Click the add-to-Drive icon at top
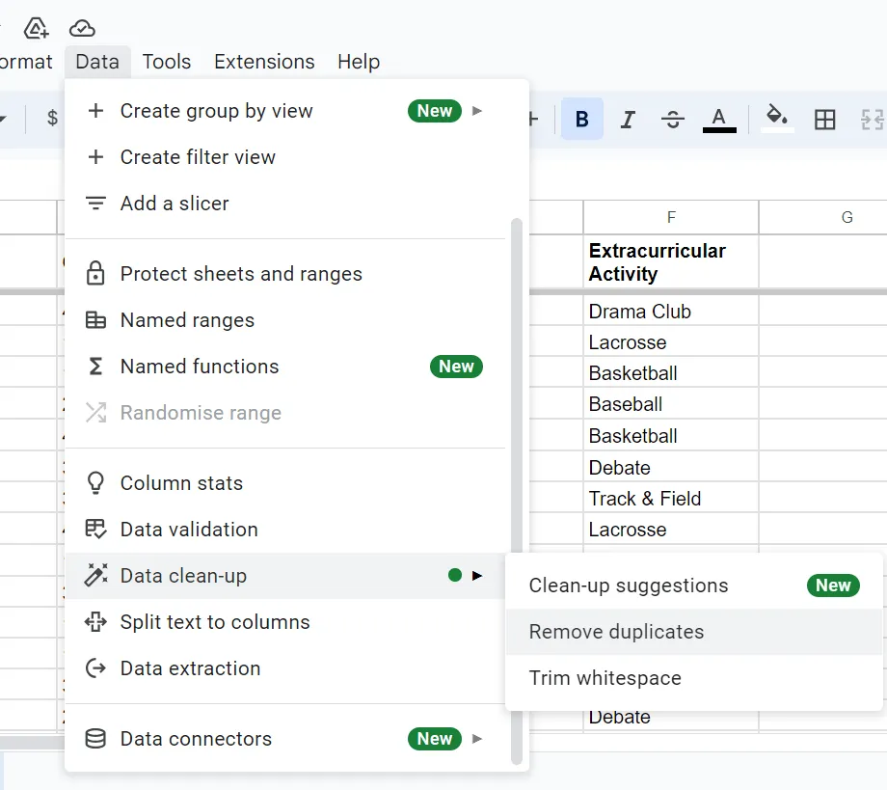This screenshot has width=887, height=790. pos(37,28)
